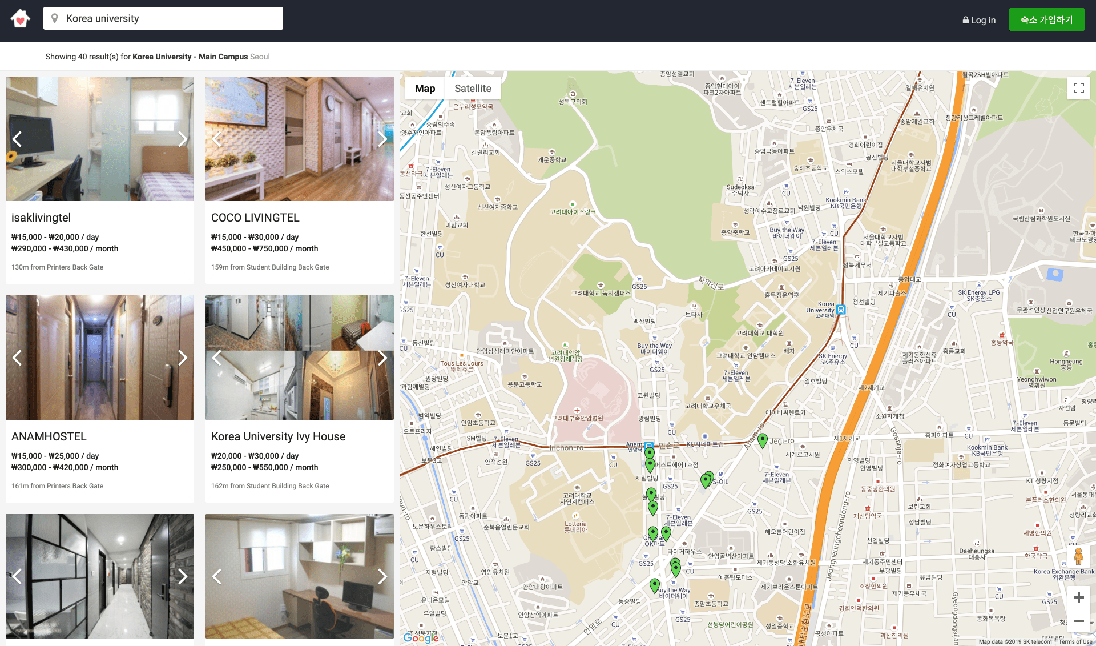
Task: Switch to the Map view tab
Action: (425, 89)
